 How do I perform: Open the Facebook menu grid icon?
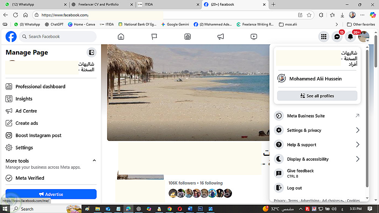point(324,37)
